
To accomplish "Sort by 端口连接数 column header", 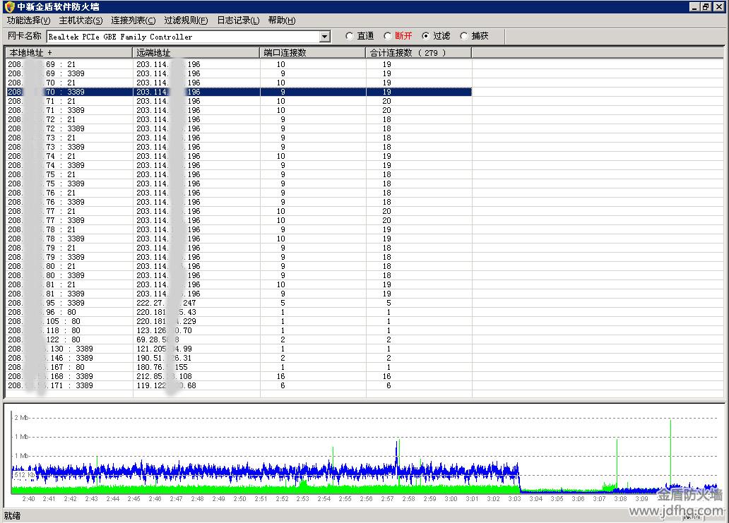I will pyautogui.click(x=312, y=53).
